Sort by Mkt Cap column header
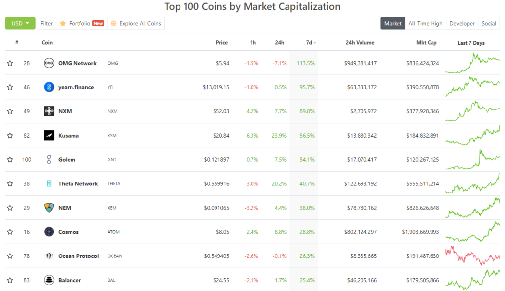This screenshot has width=505, height=291. point(427,42)
